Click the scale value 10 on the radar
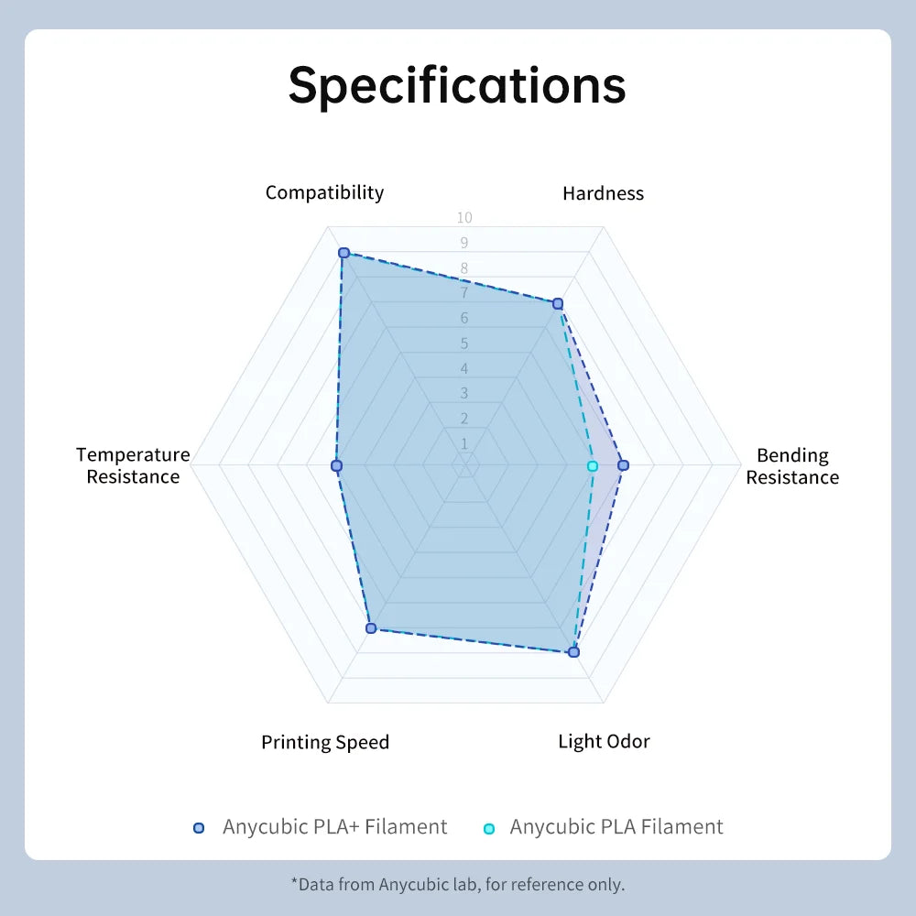The width and height of the screenshot is (916, 916). tap(464, 218)
